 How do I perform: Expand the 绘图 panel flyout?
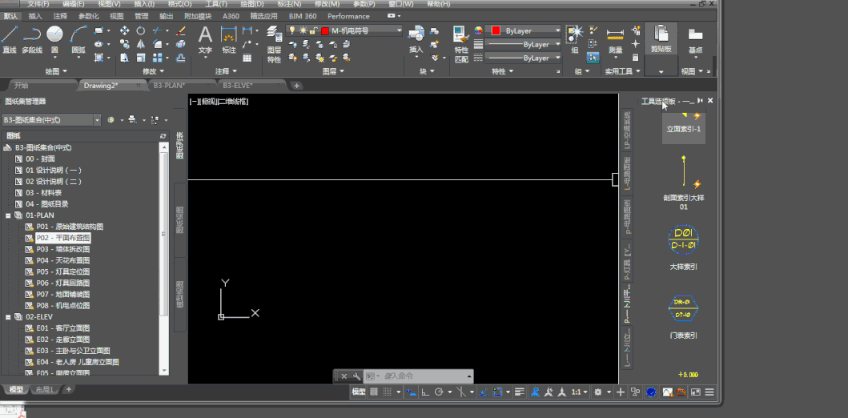tap(57, 71)
